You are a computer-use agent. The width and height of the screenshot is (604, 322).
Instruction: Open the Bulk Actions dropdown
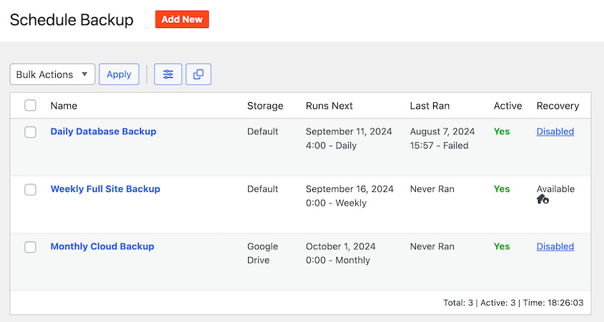coord(52,74)
